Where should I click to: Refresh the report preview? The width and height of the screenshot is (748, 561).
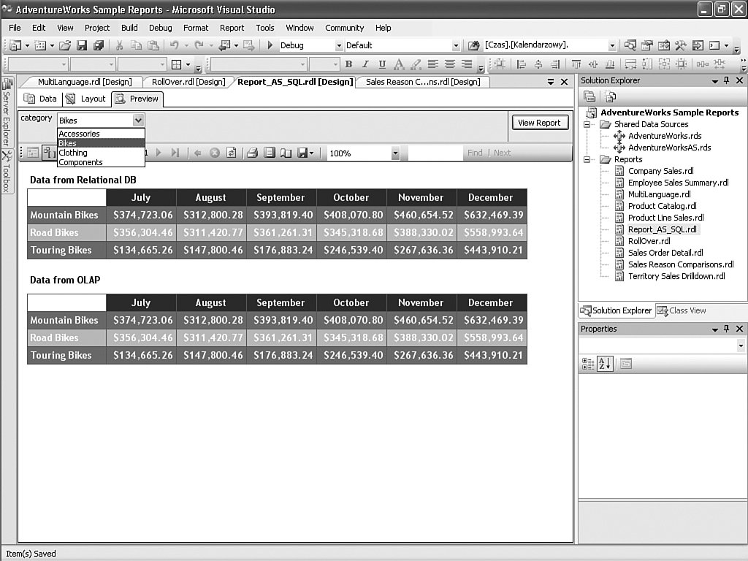click(x=232, y=153)
